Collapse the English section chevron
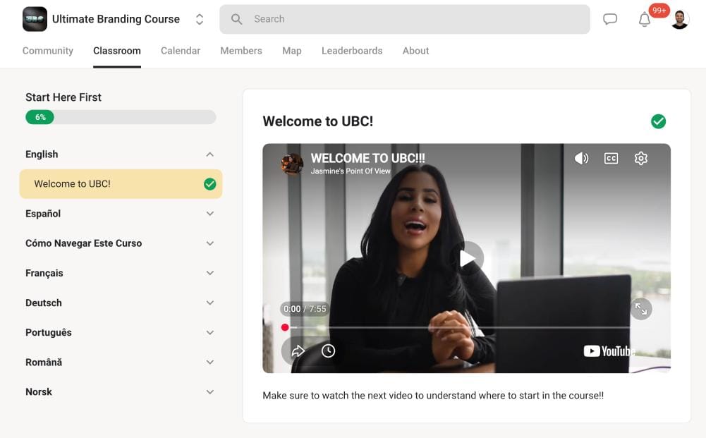 (x=209, y=154)
